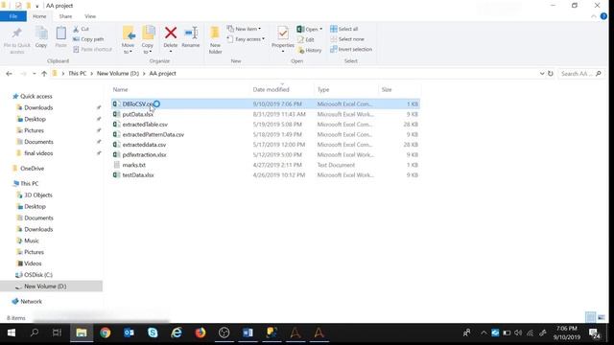Screen dimensions: 614x345
Task: Click Select all
Action: 344,29
